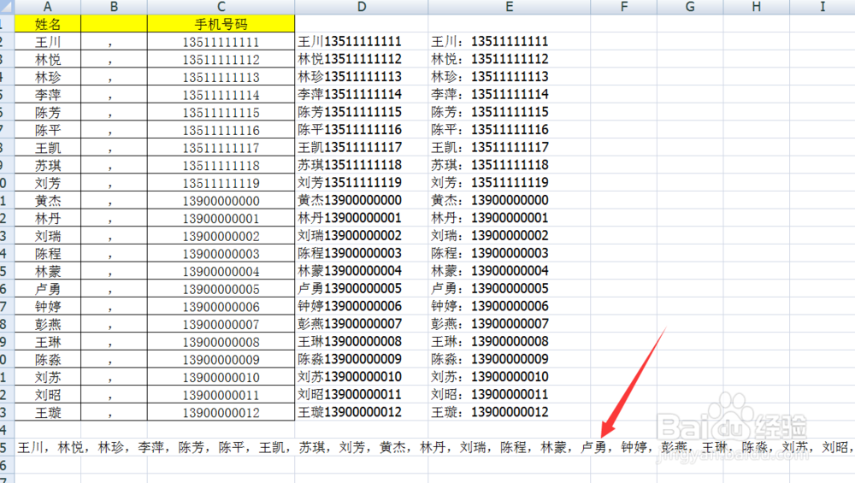Select the name cell 王凯 in column A
The height and width of the screenshot is (483, 855).
coord(47,148)
